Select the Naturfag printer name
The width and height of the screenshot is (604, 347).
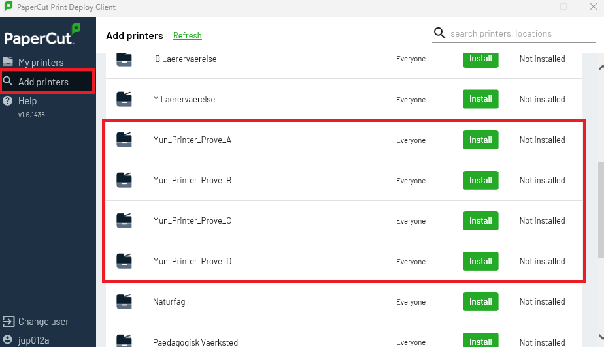[x=169, y=301]
